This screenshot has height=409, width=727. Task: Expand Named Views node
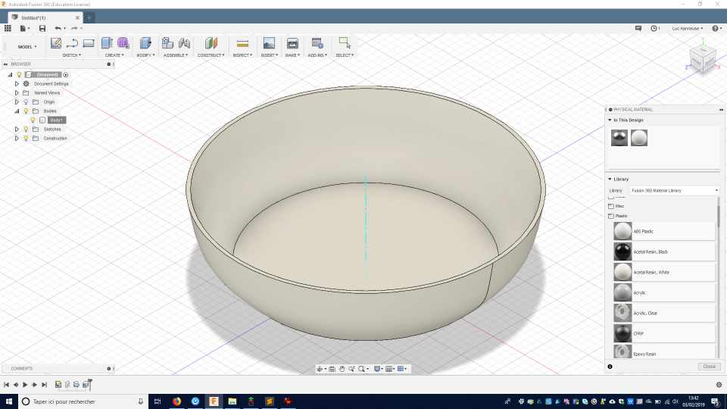point(17,92)
